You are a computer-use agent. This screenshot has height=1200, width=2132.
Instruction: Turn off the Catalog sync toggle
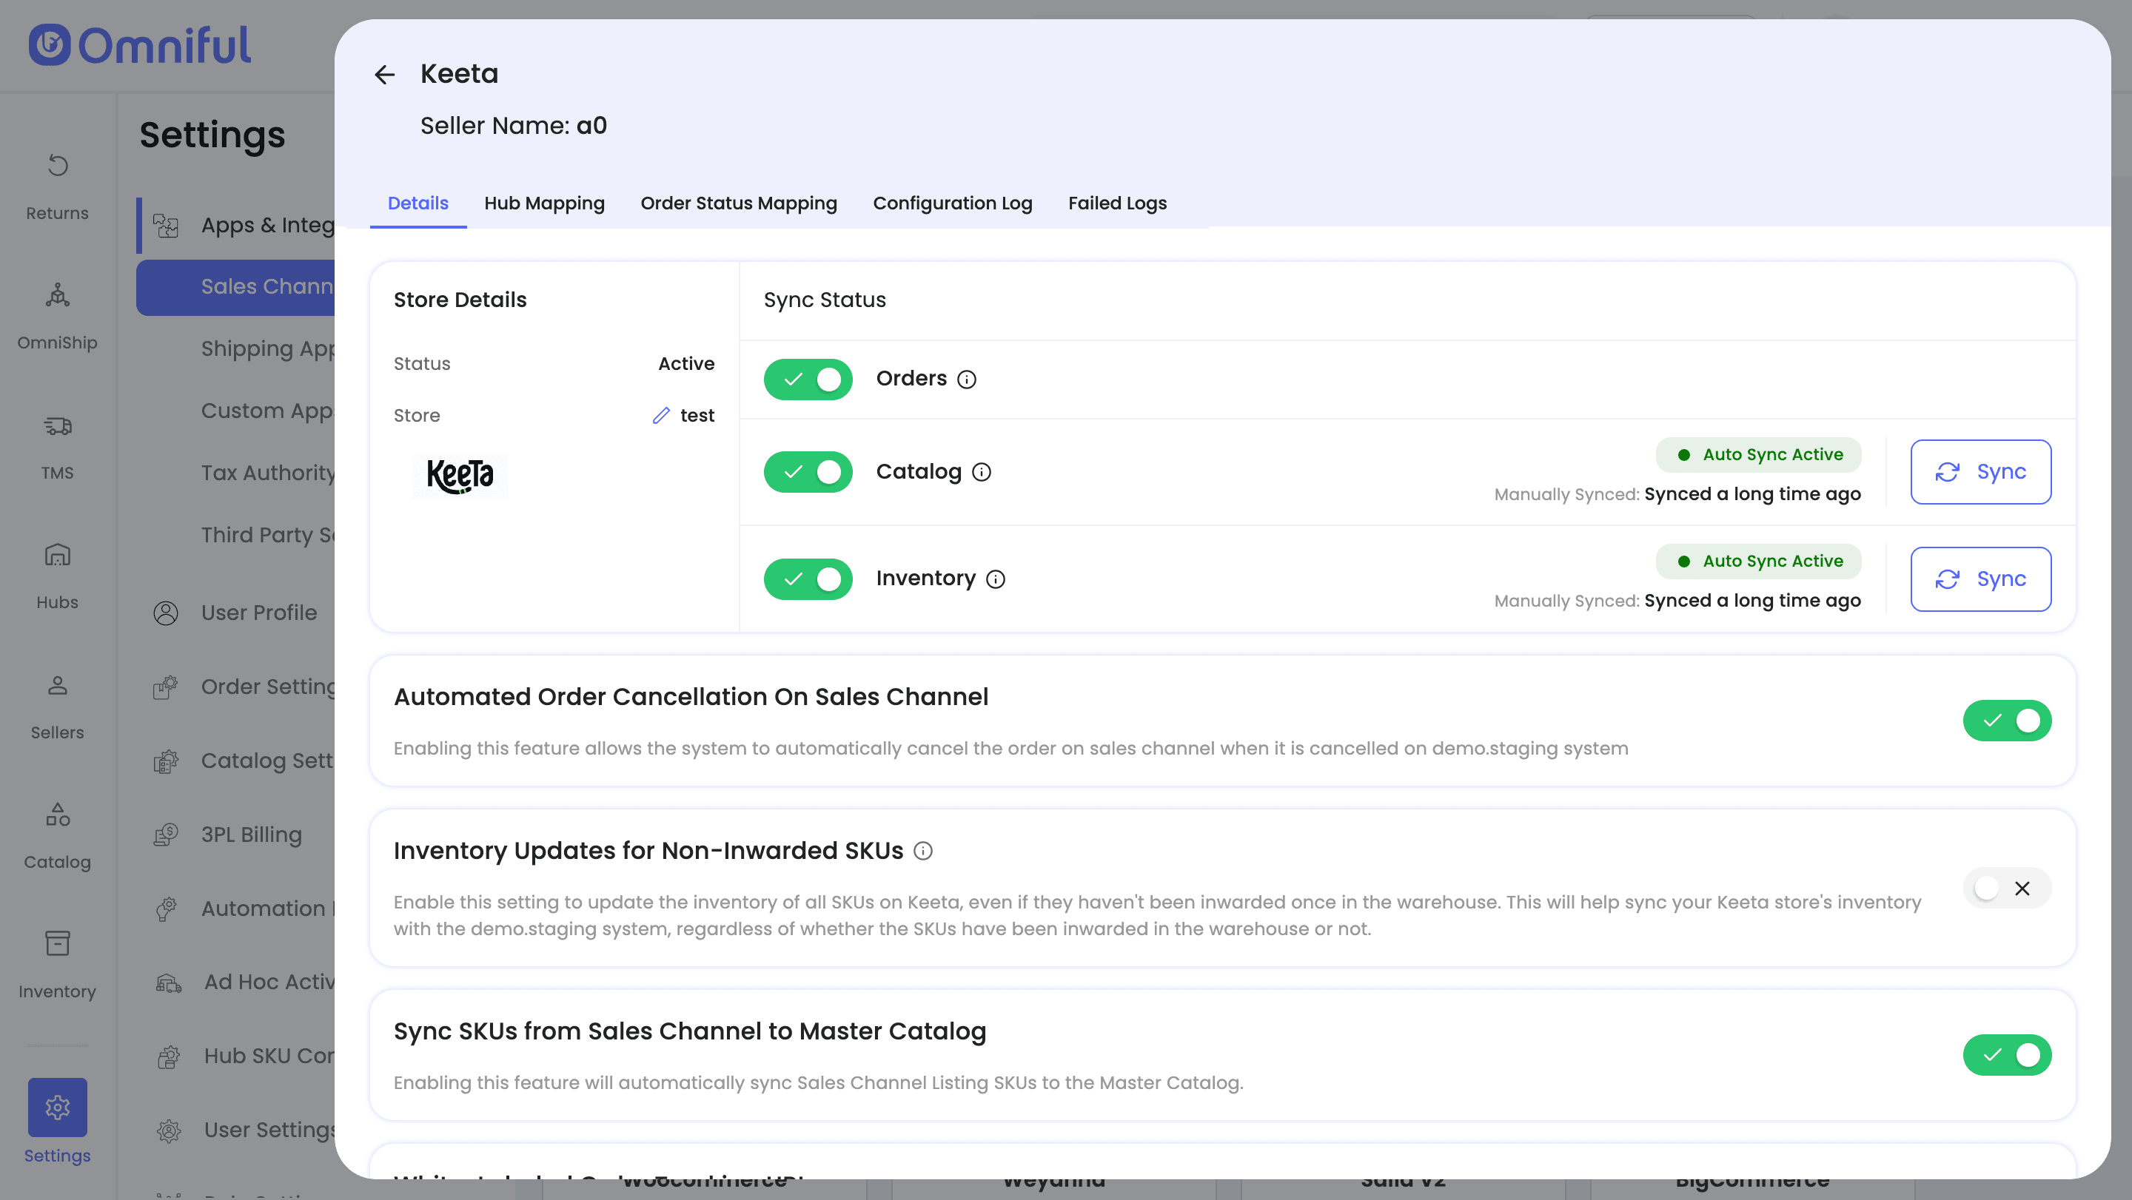click(x=808, y=472)
